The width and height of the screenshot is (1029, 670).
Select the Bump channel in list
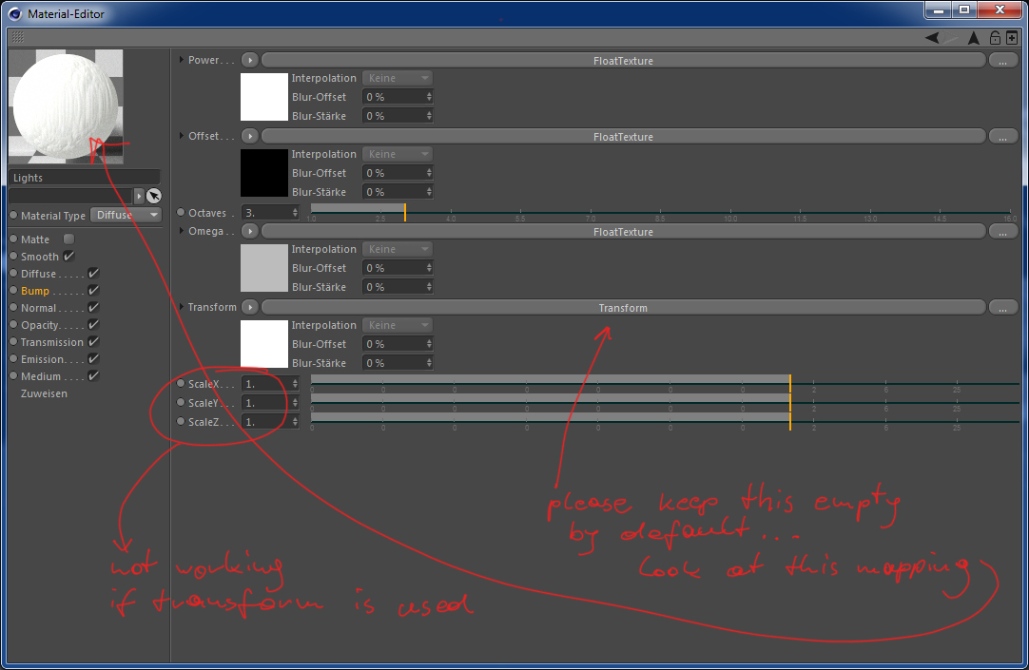(x=35, y=291)
